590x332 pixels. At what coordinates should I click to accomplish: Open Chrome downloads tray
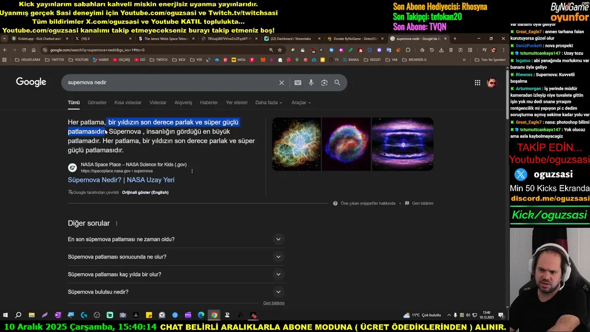441,50
